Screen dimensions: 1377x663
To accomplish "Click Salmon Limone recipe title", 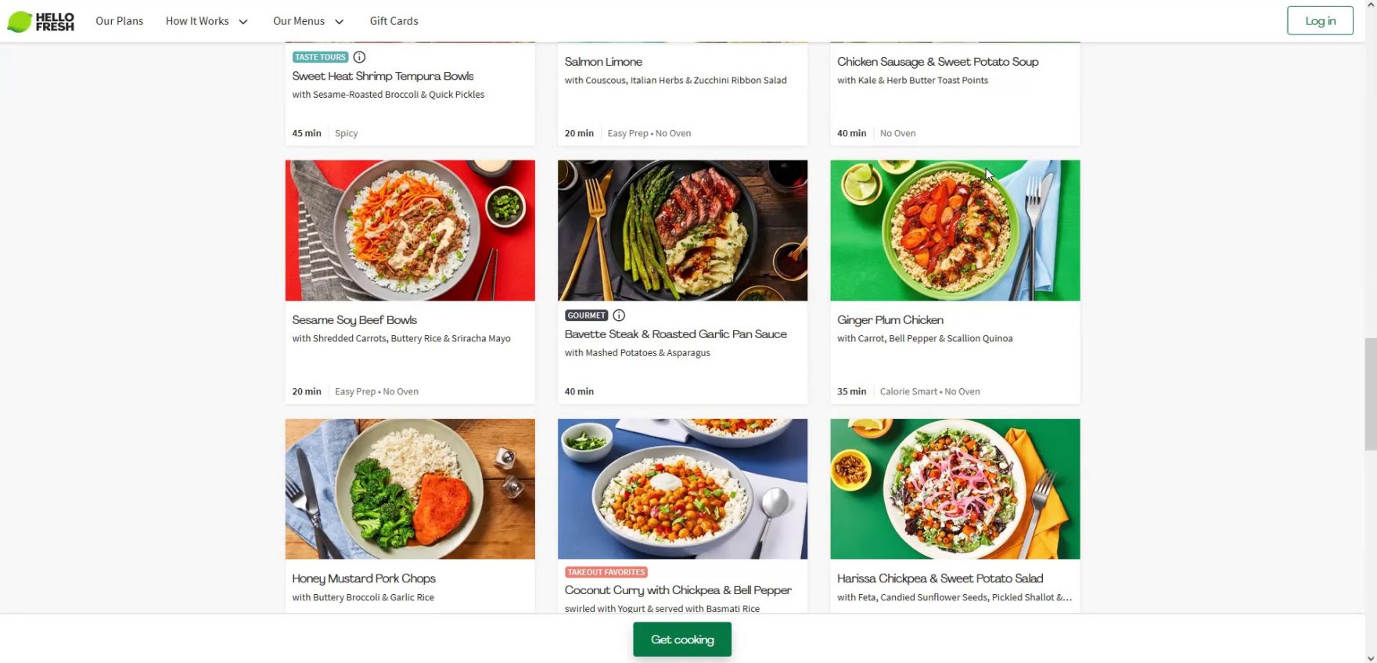I will [603, 62].
